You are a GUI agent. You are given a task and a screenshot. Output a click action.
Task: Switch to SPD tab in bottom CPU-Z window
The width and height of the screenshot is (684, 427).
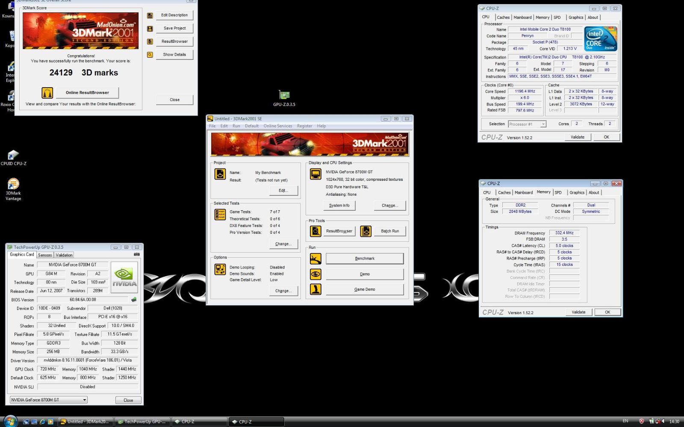click(558, 193)
